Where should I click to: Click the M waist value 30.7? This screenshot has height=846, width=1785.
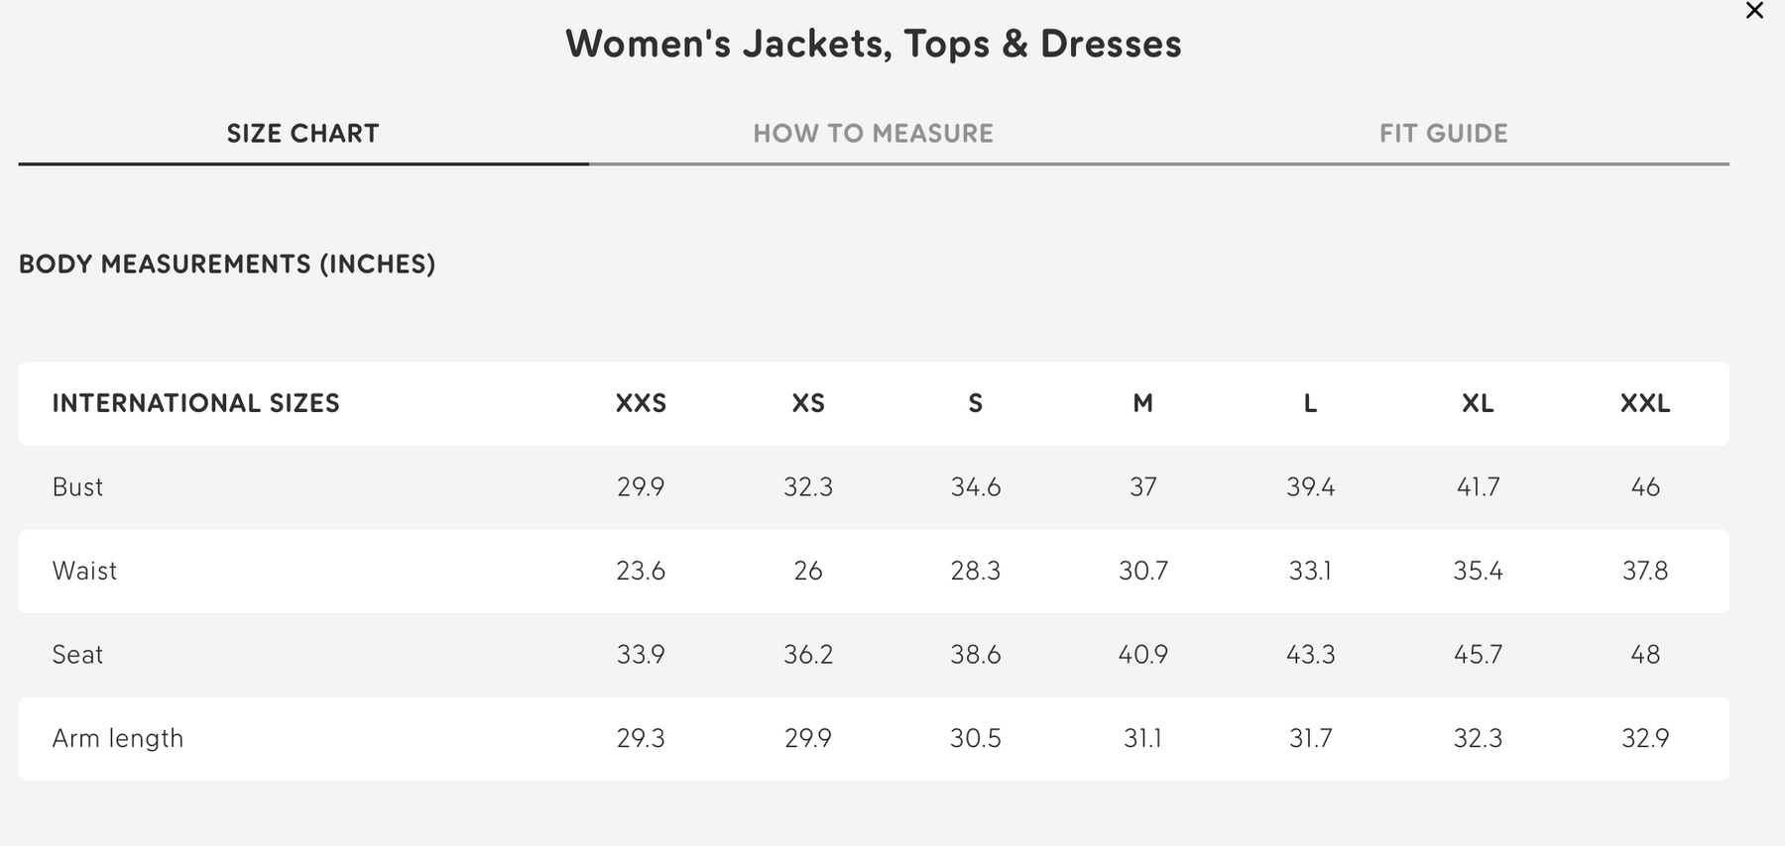tap(1142, 571)
